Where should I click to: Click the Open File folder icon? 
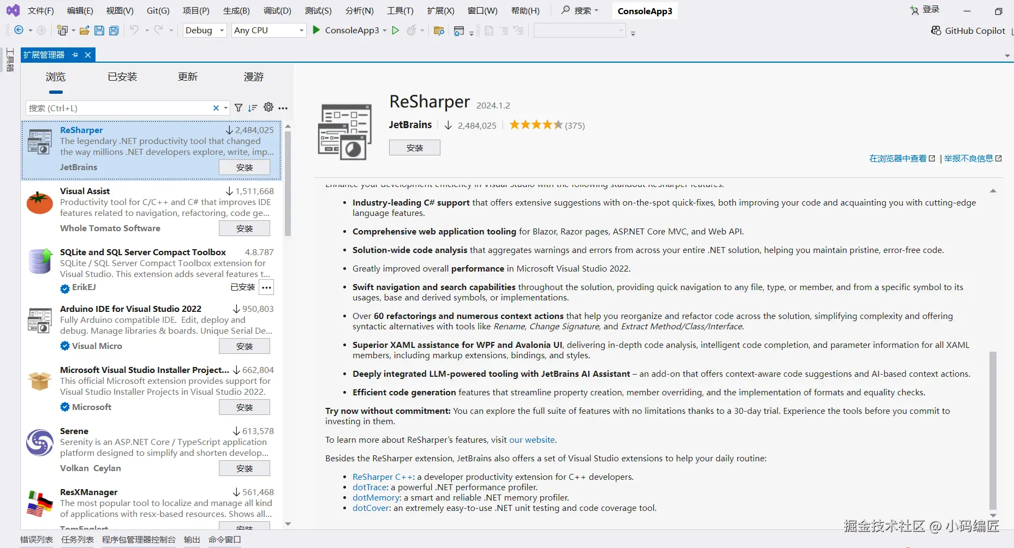pos(85,31)
